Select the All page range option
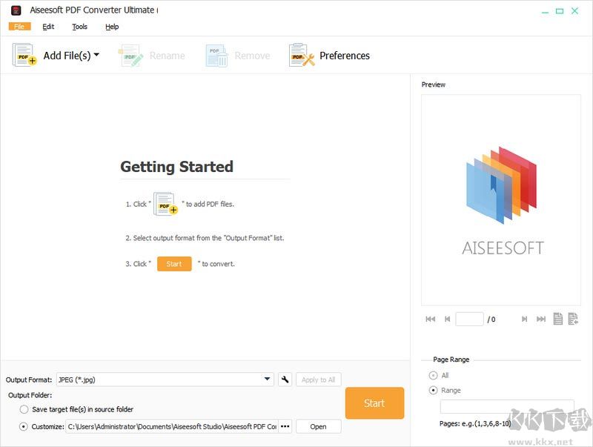 [434, 376]
